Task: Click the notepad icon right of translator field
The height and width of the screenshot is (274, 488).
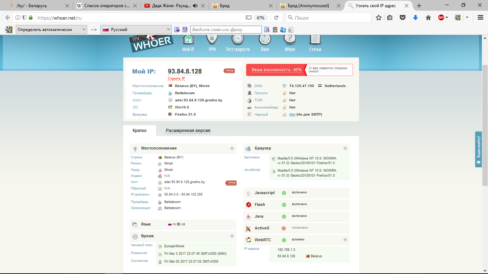Action: (275, 30)
